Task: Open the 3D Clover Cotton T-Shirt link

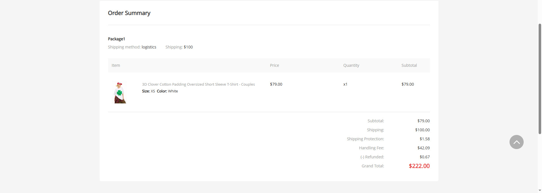Action: coord(198,84)
